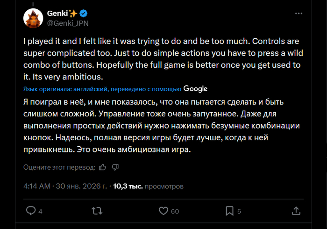Open the 4:14 AM timestamp link
This screenshot has height=229, width=327.
click(36, 186)
